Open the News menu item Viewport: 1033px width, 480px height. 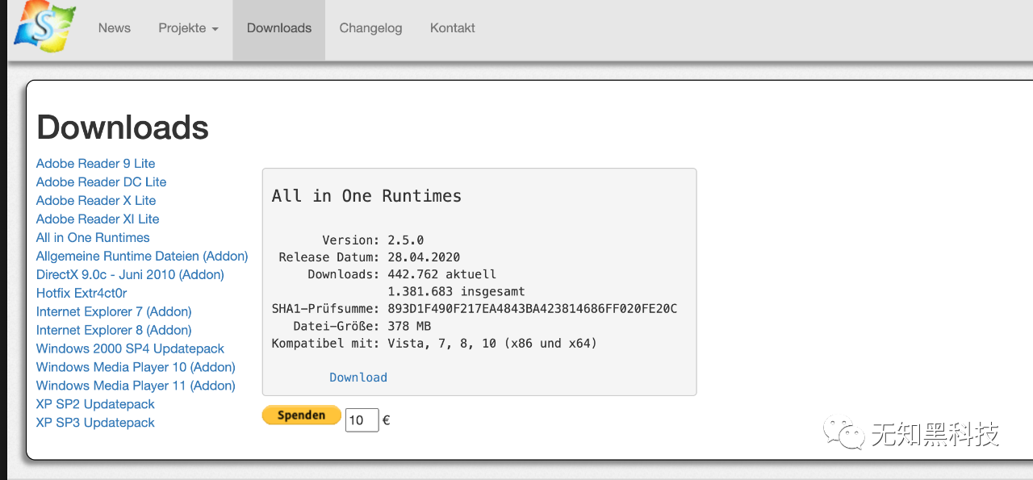[x=115, y=28]
